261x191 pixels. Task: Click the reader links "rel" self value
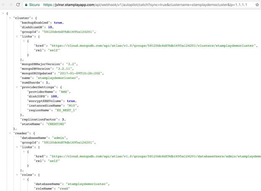54,161
